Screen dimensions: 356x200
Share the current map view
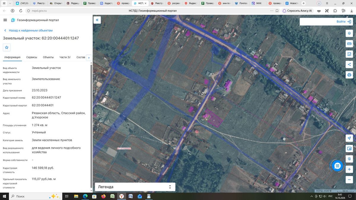pyautogui.click(x=349, y=64)
